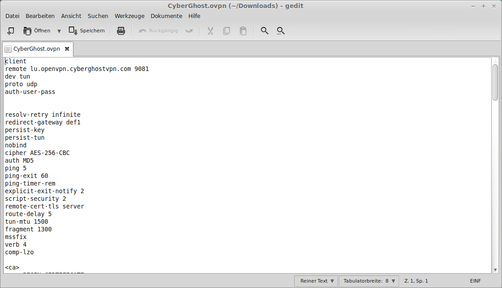Click the document icon on CyberGhost.ovpn tab
The image size is (502, 288).
(x=9, y=49)
